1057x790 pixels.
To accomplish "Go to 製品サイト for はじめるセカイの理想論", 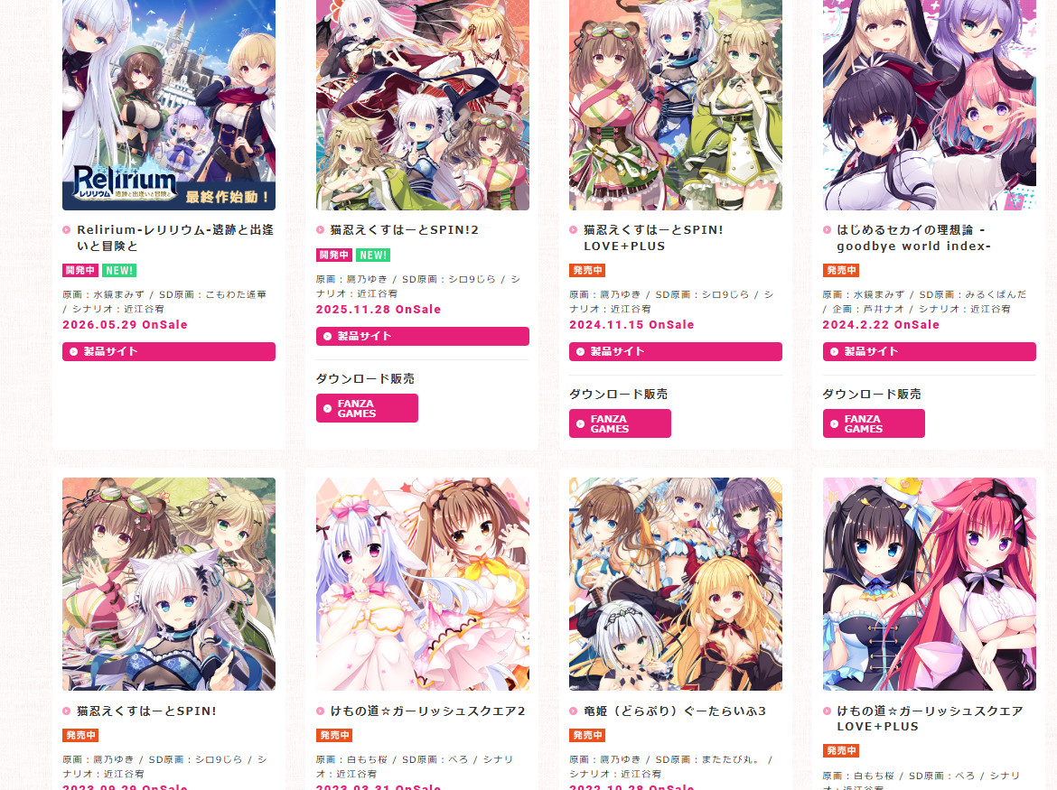I will 929,351.
